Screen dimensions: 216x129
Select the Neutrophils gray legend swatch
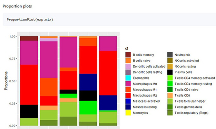(170, 55)
